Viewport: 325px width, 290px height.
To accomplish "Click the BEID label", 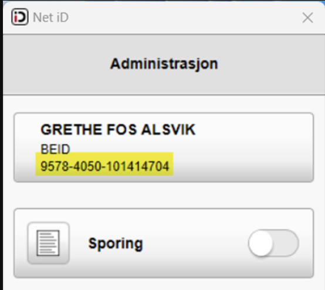I will [x=55, y=149].
